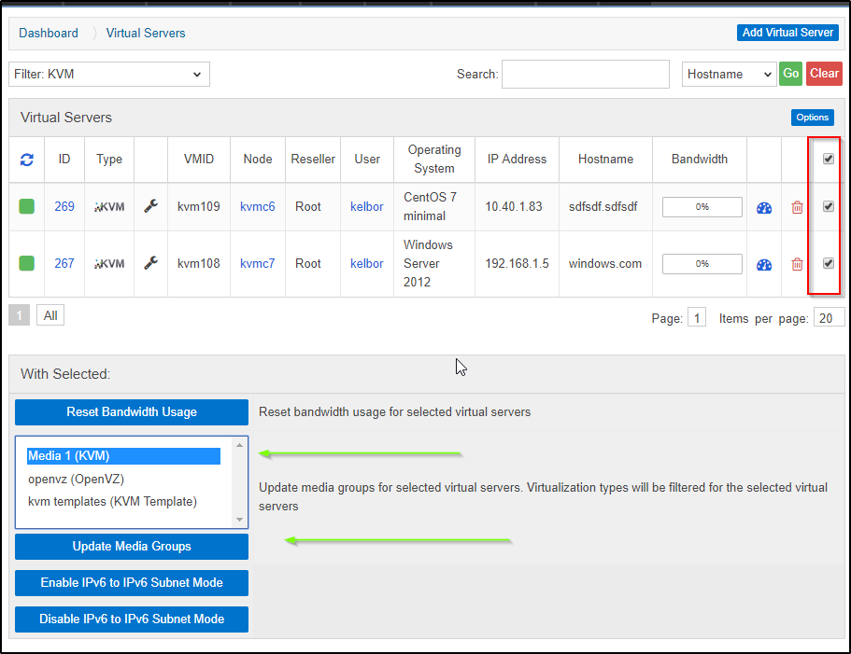The width and height of the screenshot is (851, 654).
Task: Uncheck the checkbox for server 269
Action: point(828,206)
